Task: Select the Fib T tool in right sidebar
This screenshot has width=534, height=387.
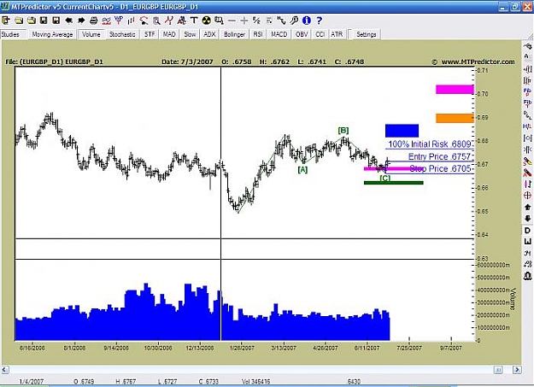Action: coord(527,103)
